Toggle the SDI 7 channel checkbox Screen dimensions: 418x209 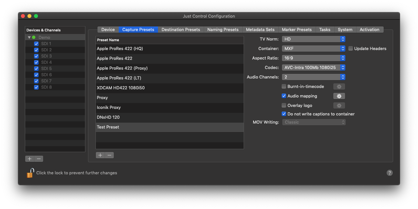coord(36,81)
